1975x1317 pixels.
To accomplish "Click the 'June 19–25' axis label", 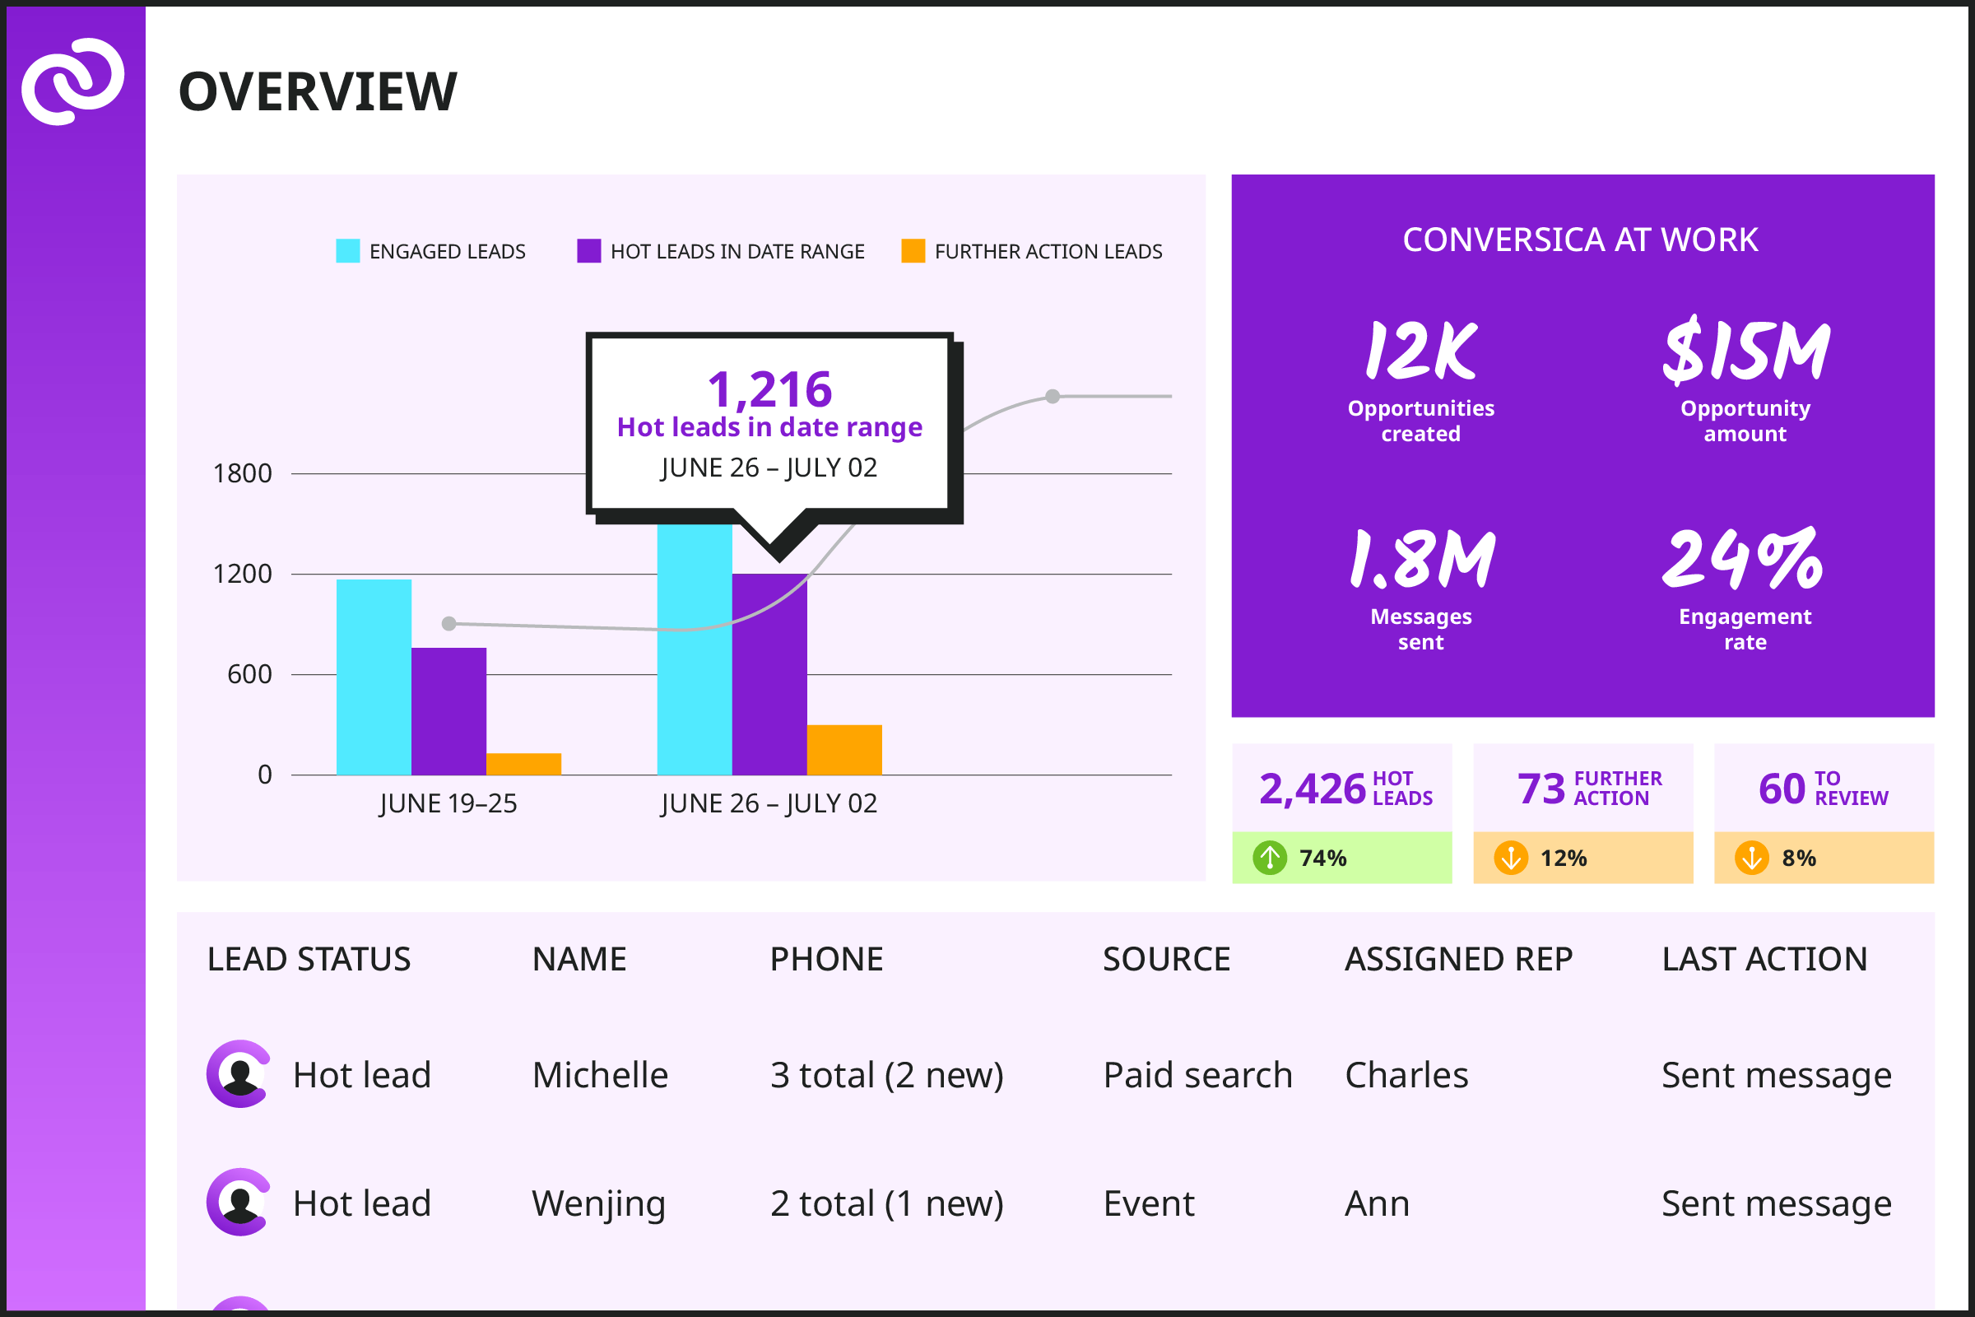I will [x=448, y=804].
